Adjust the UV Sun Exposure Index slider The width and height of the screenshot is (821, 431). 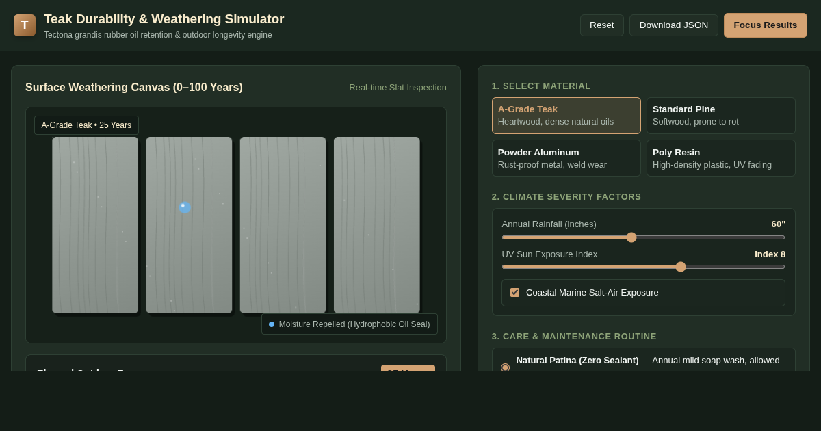click(643, 267)
